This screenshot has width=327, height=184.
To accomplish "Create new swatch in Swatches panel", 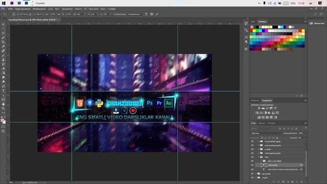I will point(297,96).
